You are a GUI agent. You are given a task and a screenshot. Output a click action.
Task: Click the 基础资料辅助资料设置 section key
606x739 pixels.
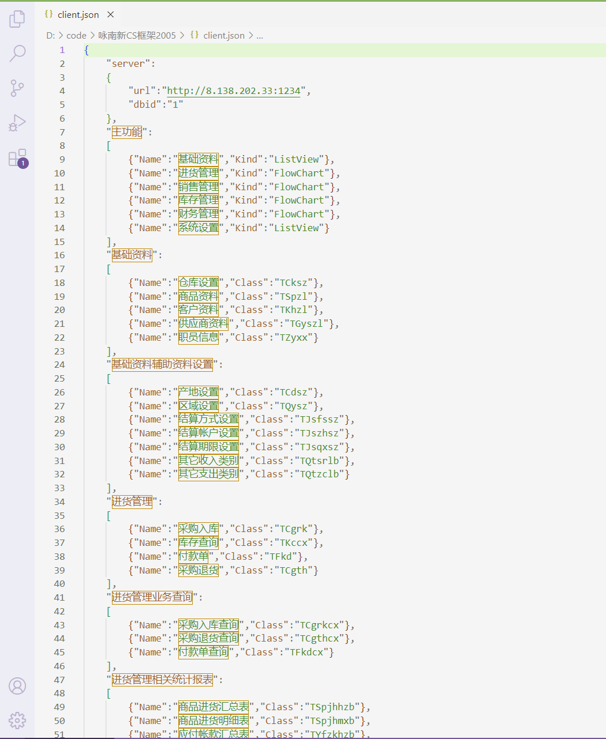(x=162, y=364)
